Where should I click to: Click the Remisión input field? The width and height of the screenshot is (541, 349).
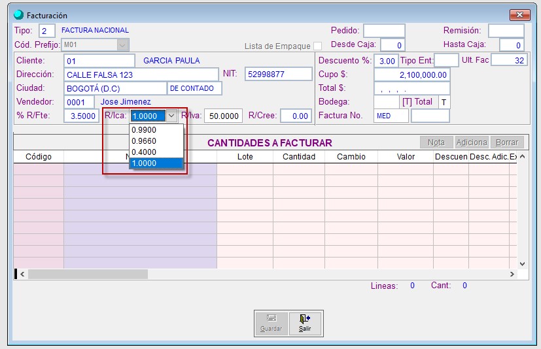[x=506, y=31]
